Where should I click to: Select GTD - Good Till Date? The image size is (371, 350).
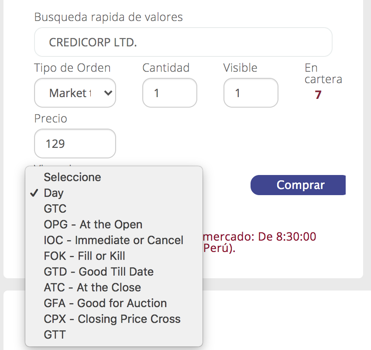coord(114,272)
